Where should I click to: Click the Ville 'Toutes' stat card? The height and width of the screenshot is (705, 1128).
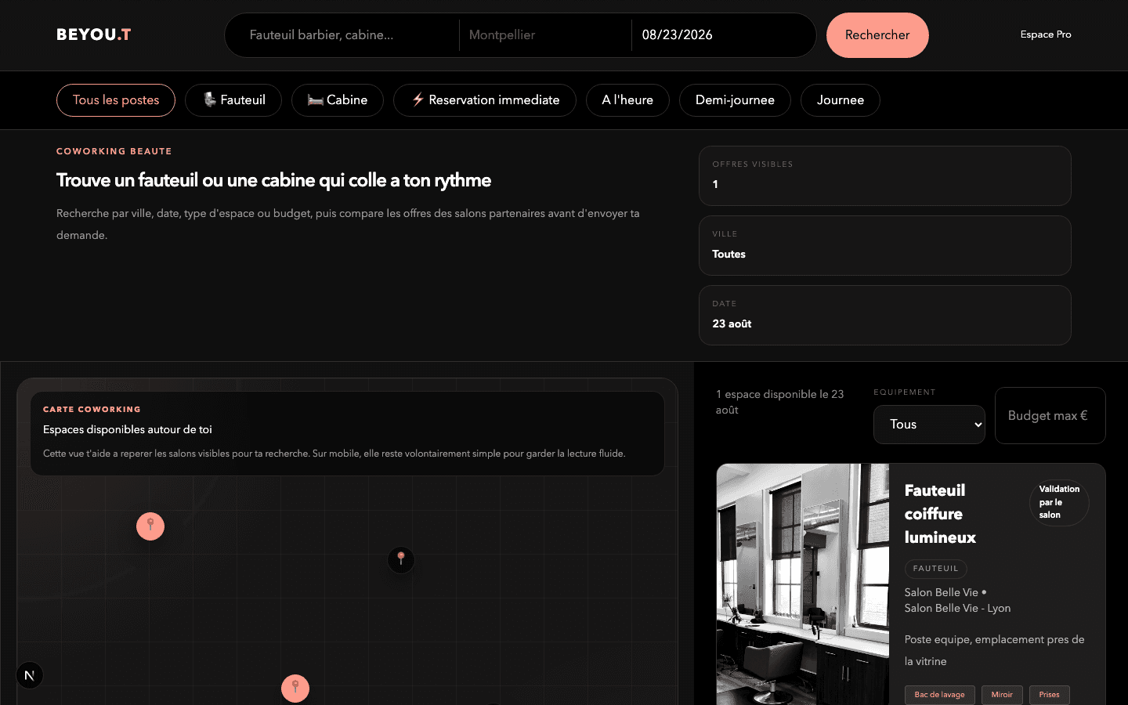click(x=885, y=246)
